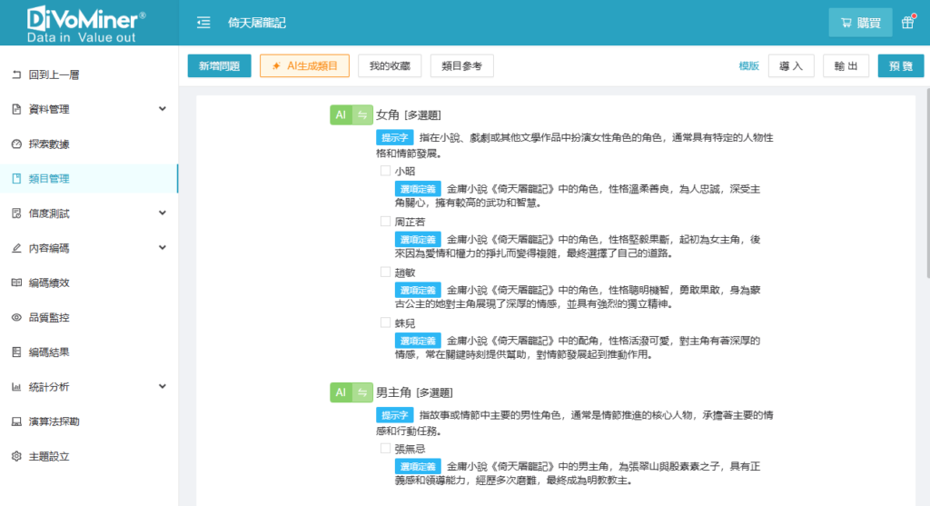
Task: Open 品質監控 in the sidebar
Action: tap(49, 318)
